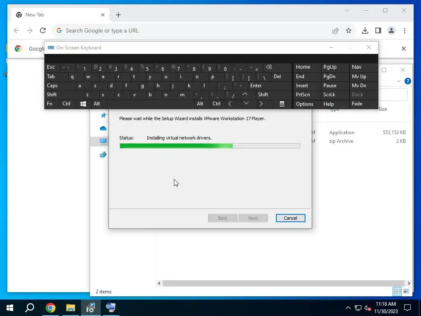Open Windows Start menu
421x316 pixels.
[x=10, y=308]
